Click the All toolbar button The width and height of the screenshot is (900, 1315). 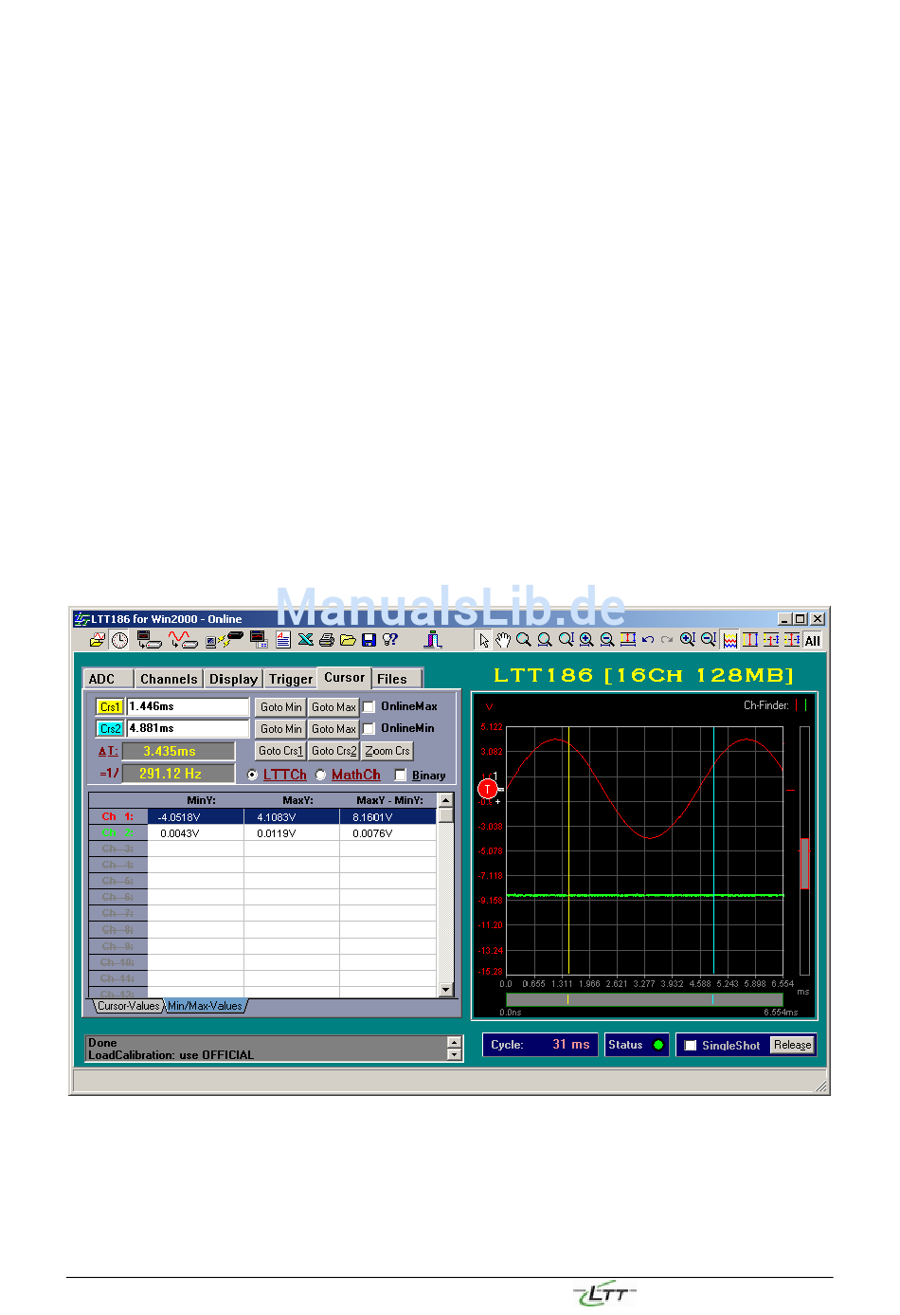click(813, 641)
